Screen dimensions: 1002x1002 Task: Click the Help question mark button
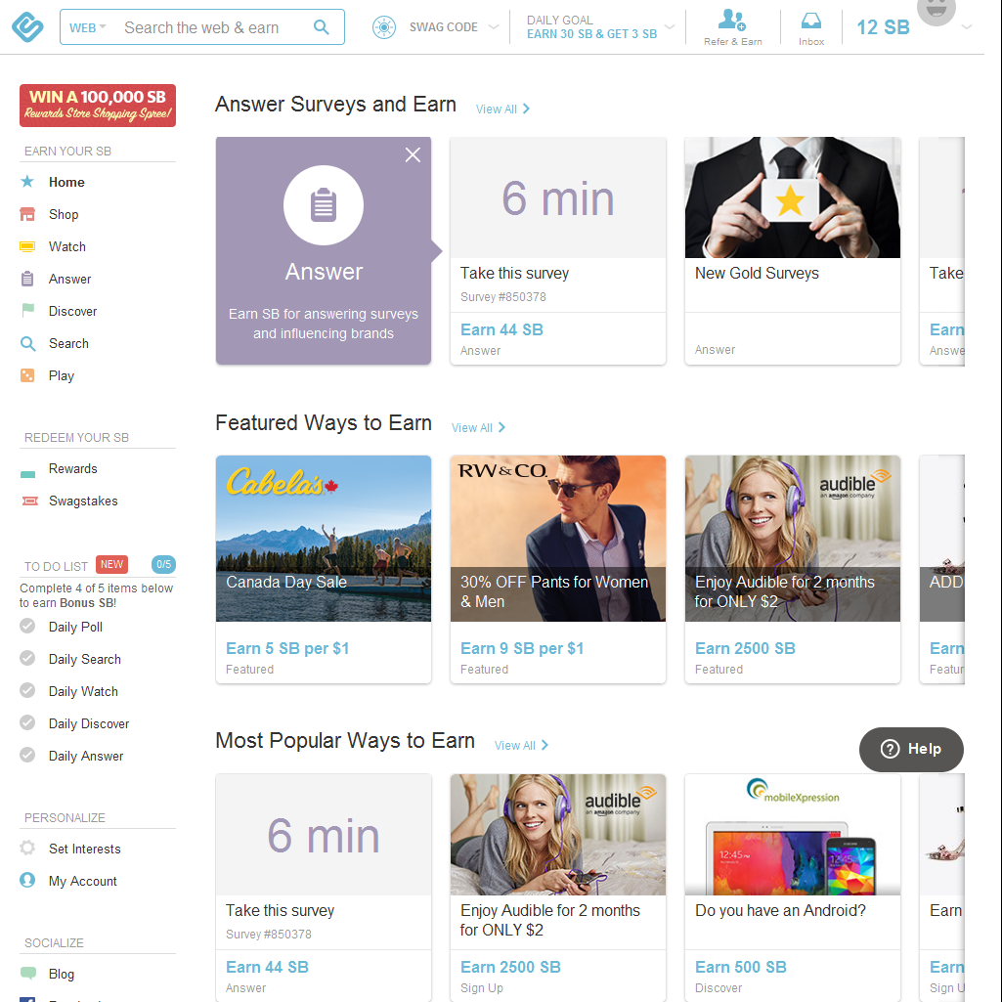[911, 749]
